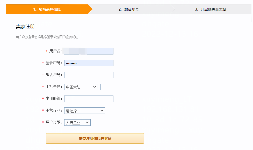Viewport: 253px width, 150px height.
Task: Click the filled 用户名 username field
Action: 89,51
